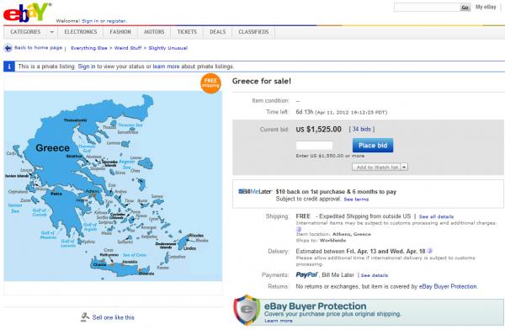Go Back to home page link

tap(39, 48)
